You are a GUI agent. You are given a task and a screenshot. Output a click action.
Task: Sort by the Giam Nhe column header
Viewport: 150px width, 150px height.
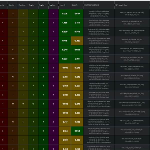(x=13, y=5)
